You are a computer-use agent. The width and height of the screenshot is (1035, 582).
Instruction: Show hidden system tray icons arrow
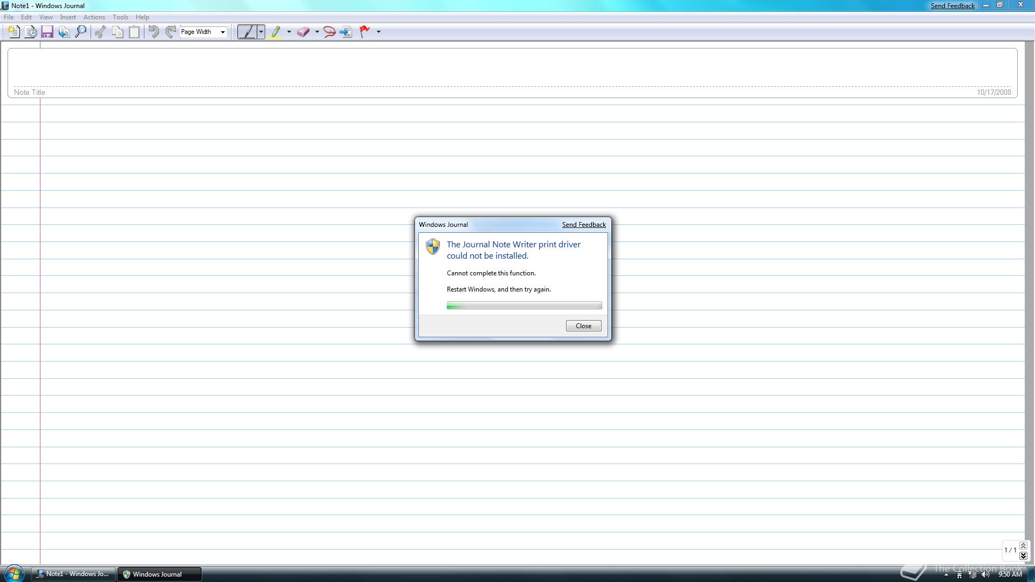tap(946, 574)
